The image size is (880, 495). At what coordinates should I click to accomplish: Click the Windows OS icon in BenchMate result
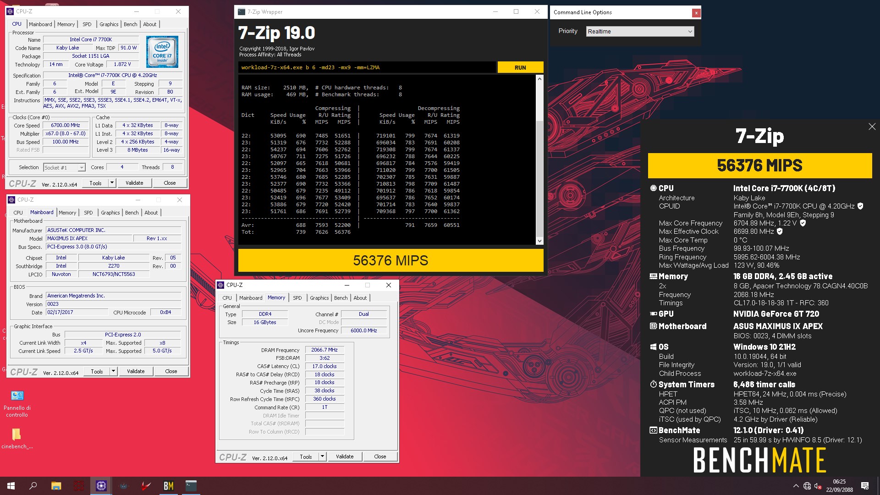(x=654, y=347)
